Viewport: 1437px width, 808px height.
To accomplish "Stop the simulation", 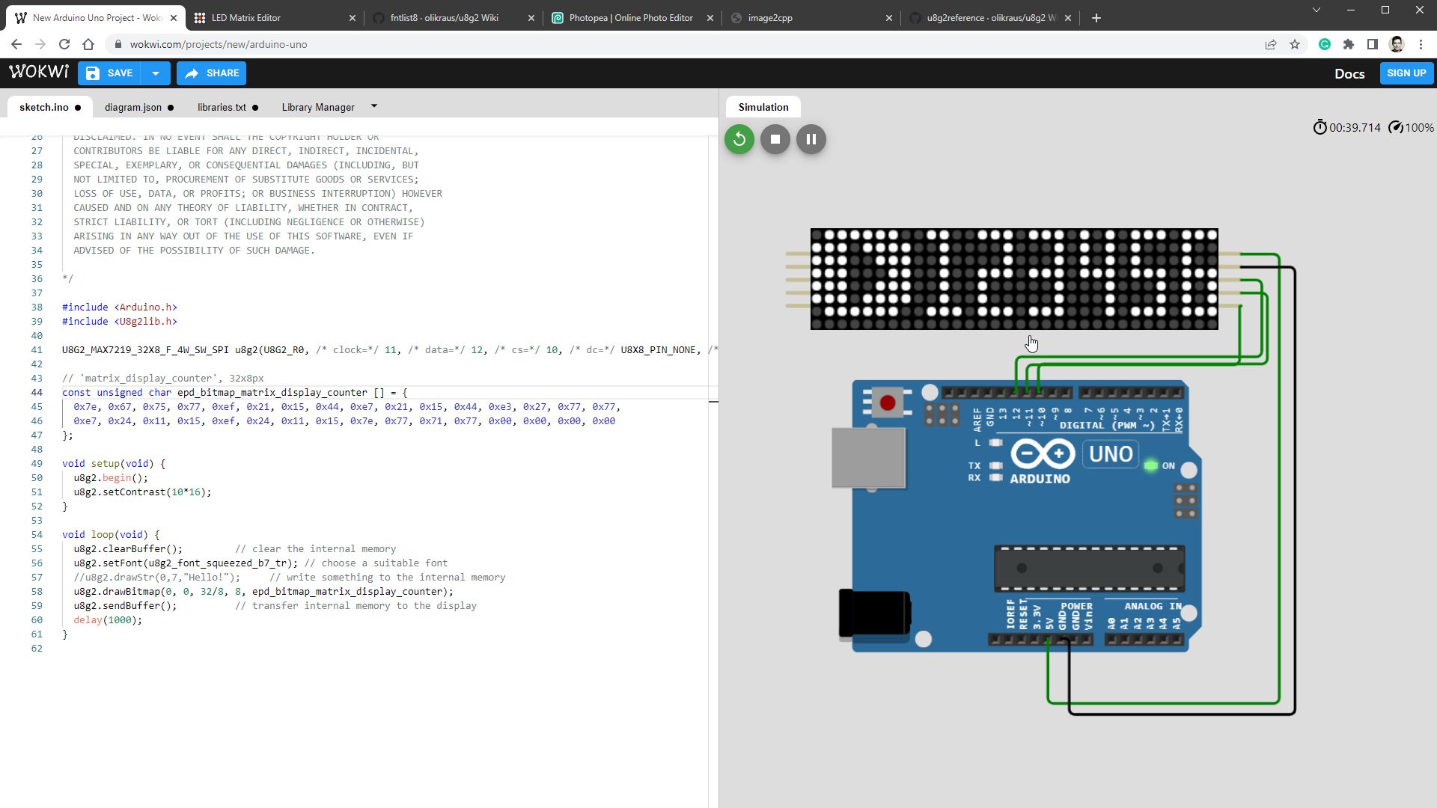I will pyautogui.click(x=775, y=138).
